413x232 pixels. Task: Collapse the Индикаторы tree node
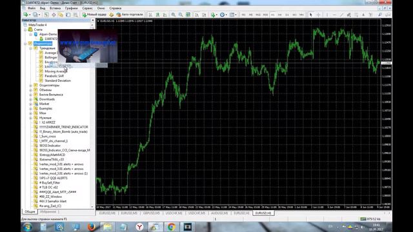[x=26, y=44]
